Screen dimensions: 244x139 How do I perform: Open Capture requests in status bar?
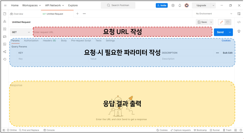180,130
